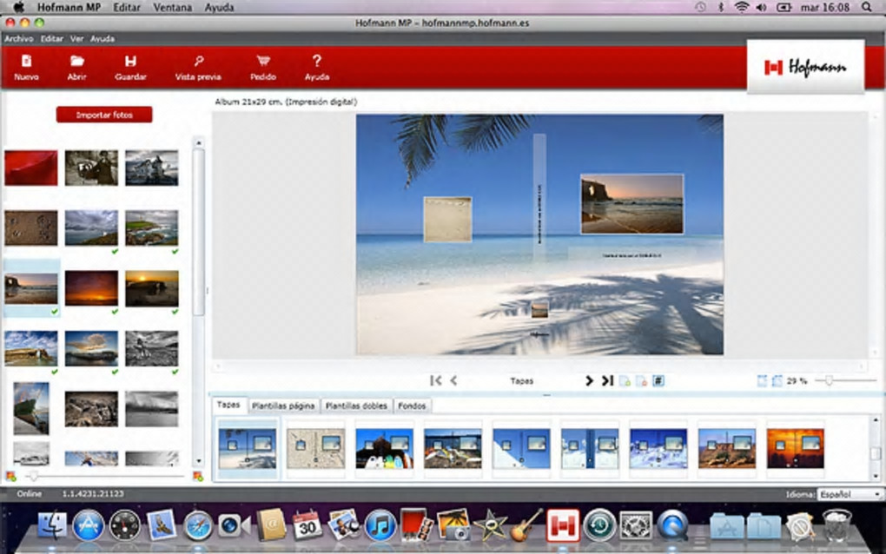
Task: Click the fit page view icon
Action: [762, 381]
